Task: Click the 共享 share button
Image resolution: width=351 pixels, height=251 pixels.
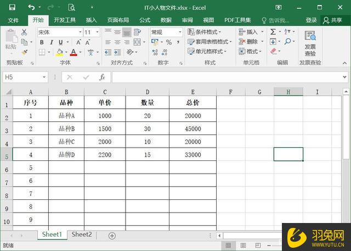Action: (333, 20)
